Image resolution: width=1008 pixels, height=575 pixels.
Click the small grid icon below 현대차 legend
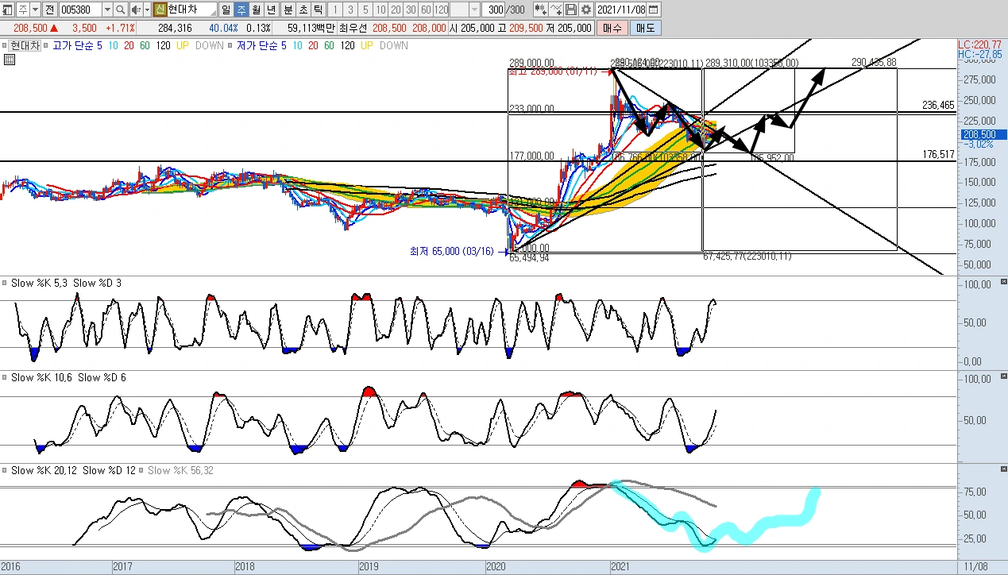tap(9, 60)
